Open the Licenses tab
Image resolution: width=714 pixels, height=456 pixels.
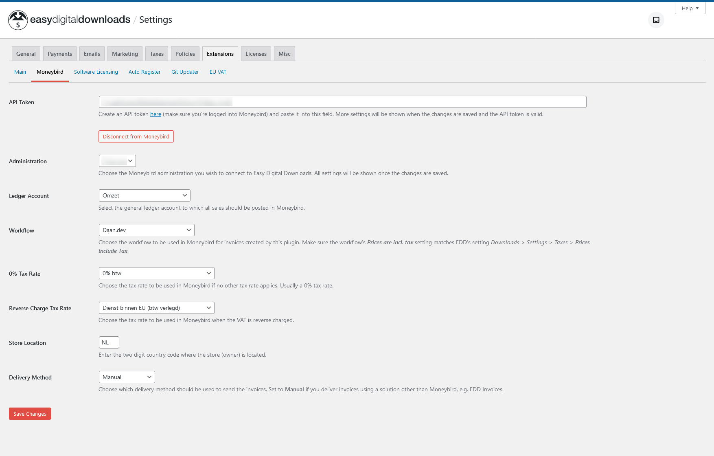pos(256,53)
